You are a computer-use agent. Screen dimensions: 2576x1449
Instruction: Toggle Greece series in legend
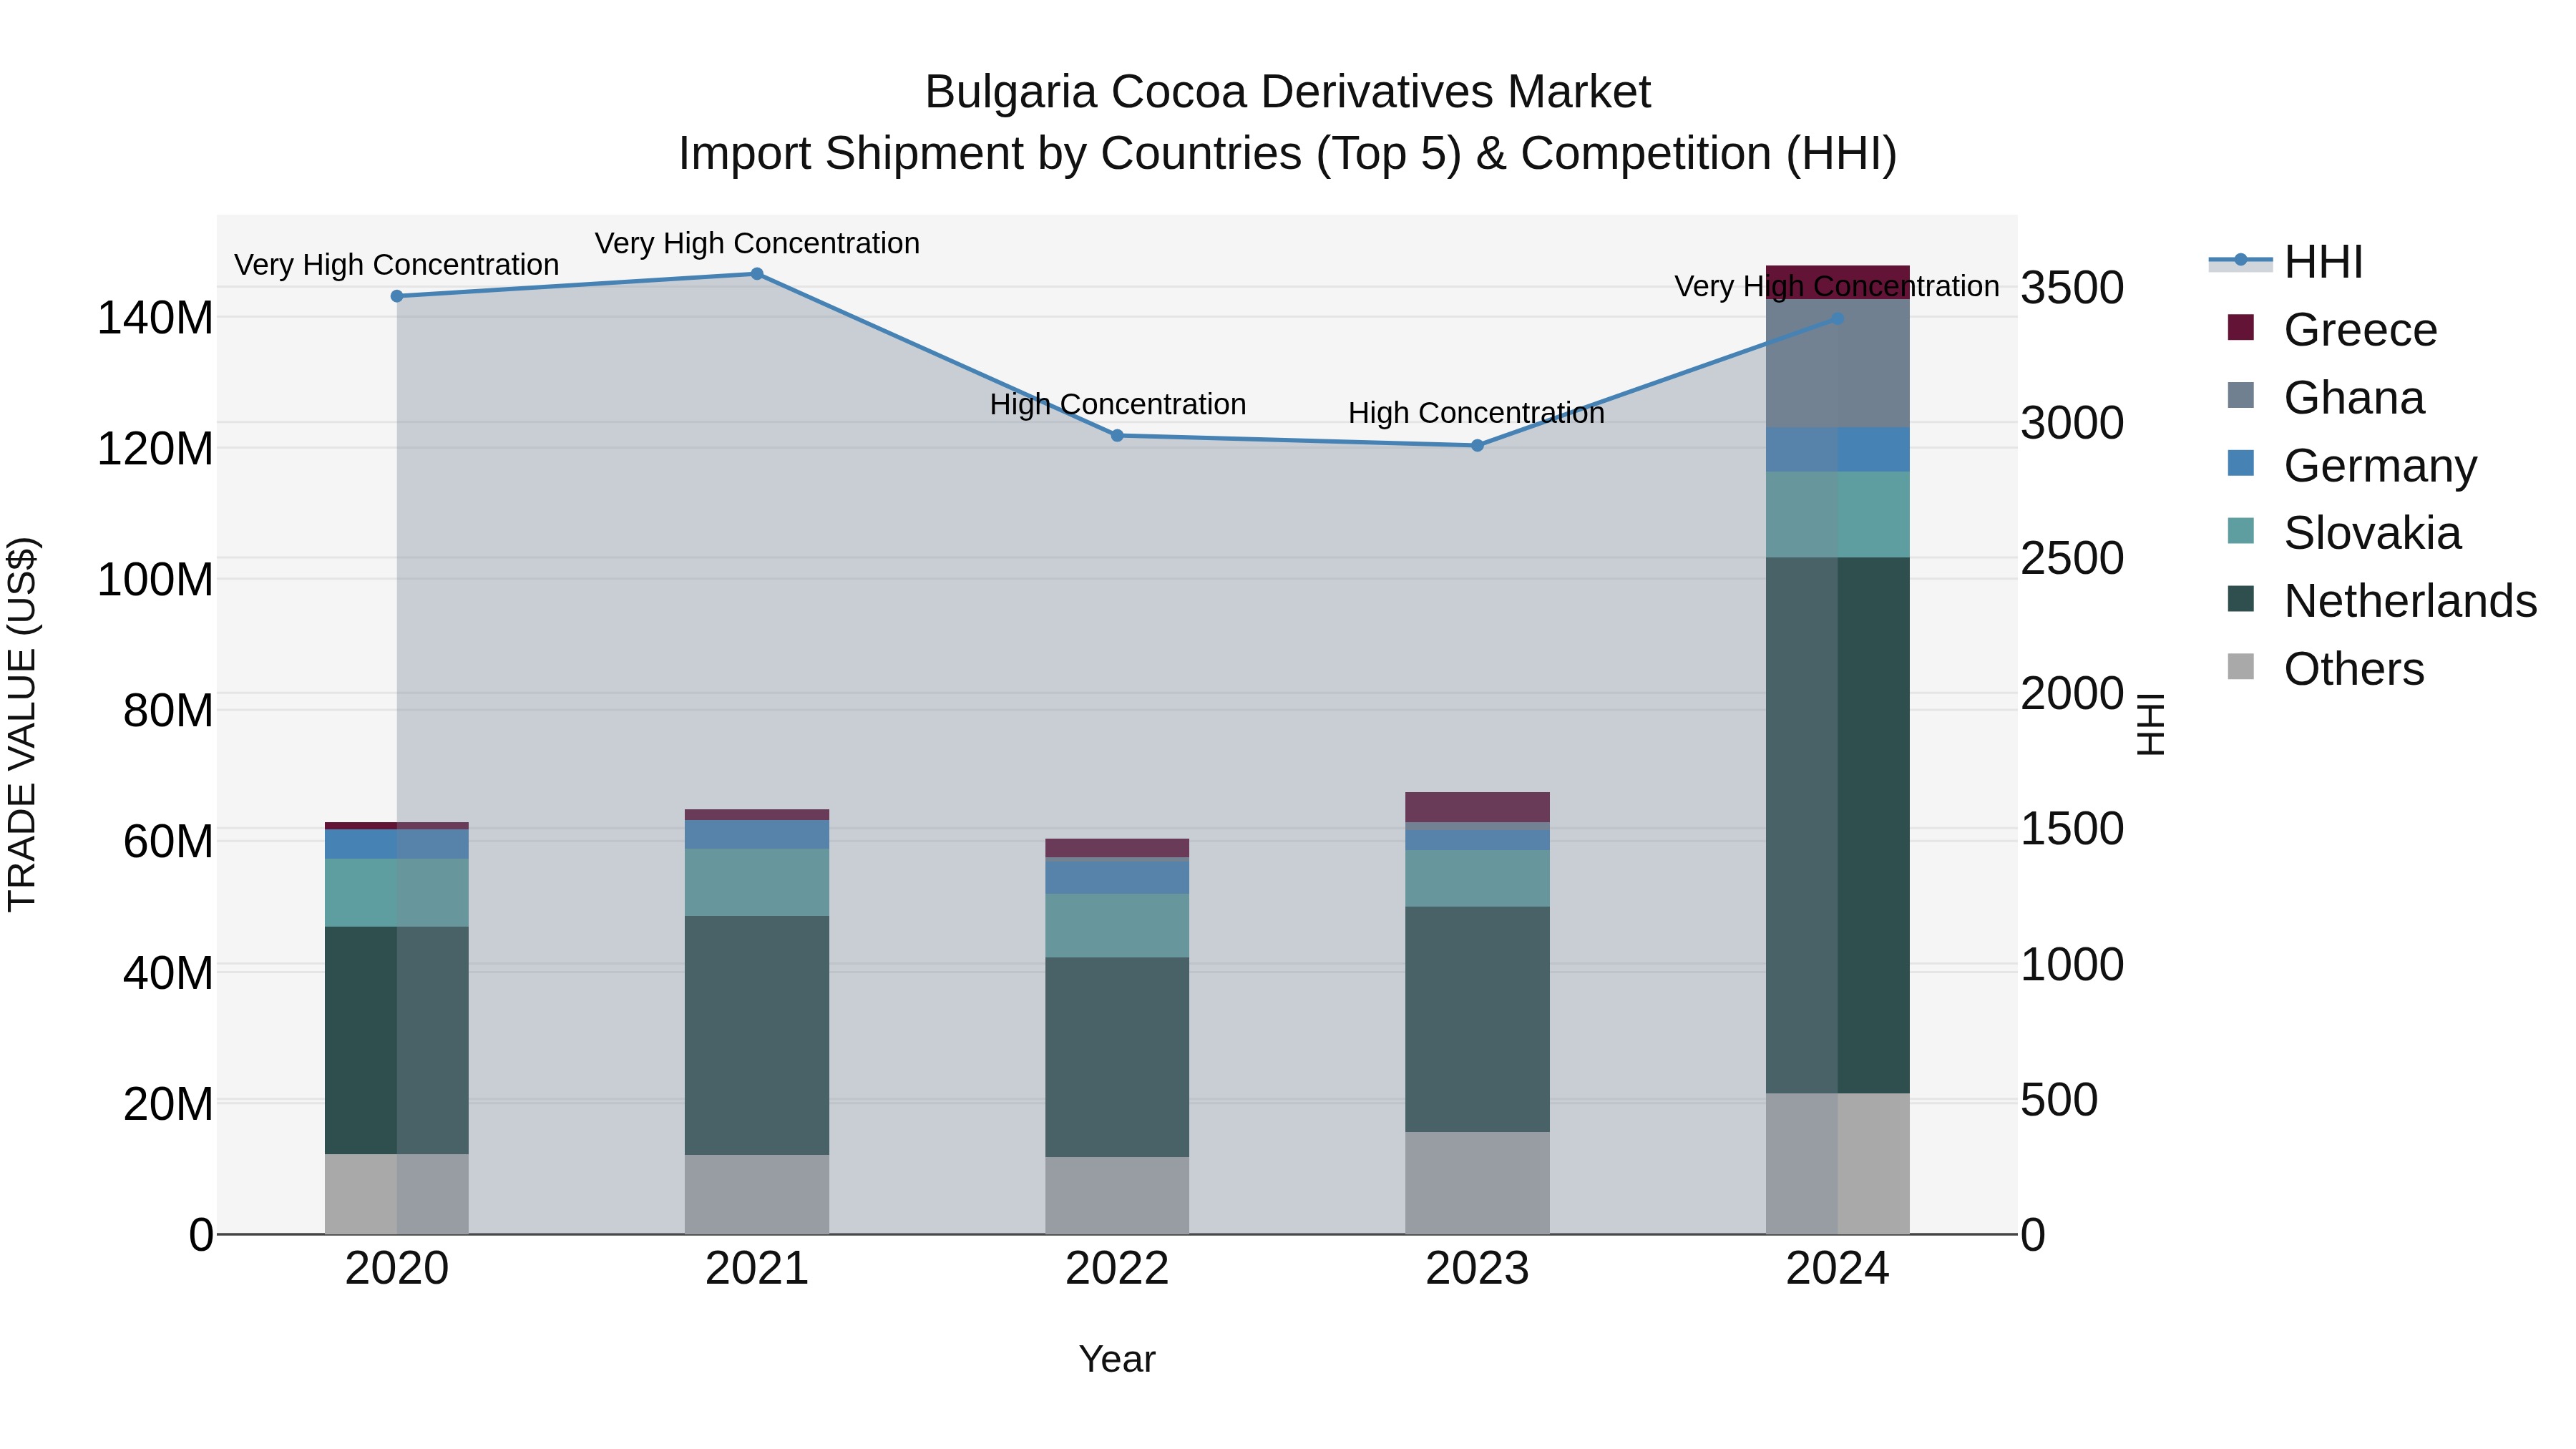[2332, 329]
